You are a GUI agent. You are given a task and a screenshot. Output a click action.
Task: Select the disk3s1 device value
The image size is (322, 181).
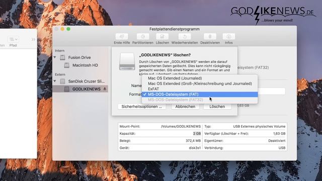(x=195, y=148)
